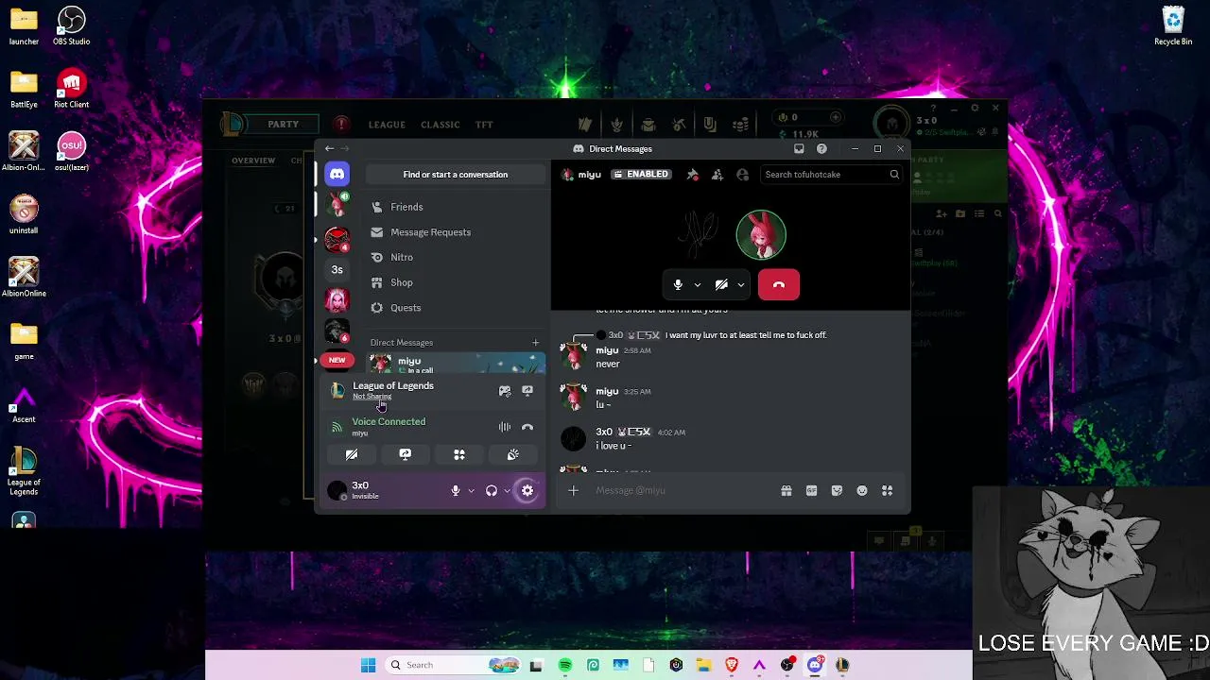Open Recycle Bin on desktop

(x=1173, y=26)
